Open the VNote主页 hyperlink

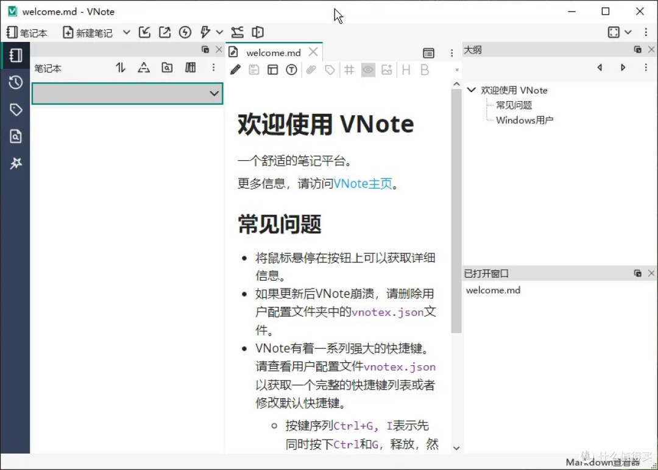[363, 183]
